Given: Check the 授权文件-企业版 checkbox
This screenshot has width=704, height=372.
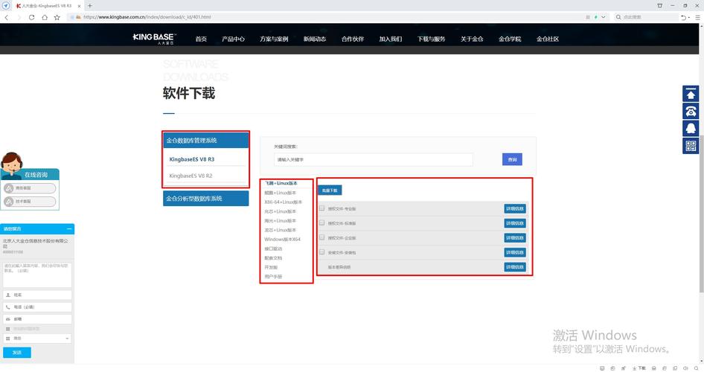Looking at the screenshot, I should (x=321, y=237).
